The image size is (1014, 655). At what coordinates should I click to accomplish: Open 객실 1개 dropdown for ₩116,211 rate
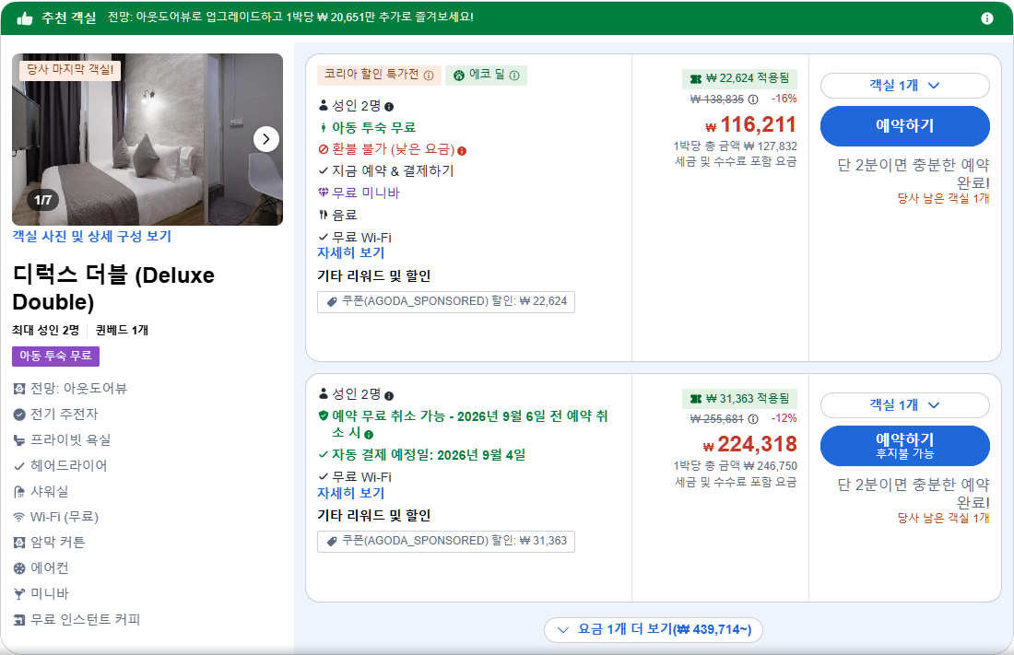click(x=904, y=86)
